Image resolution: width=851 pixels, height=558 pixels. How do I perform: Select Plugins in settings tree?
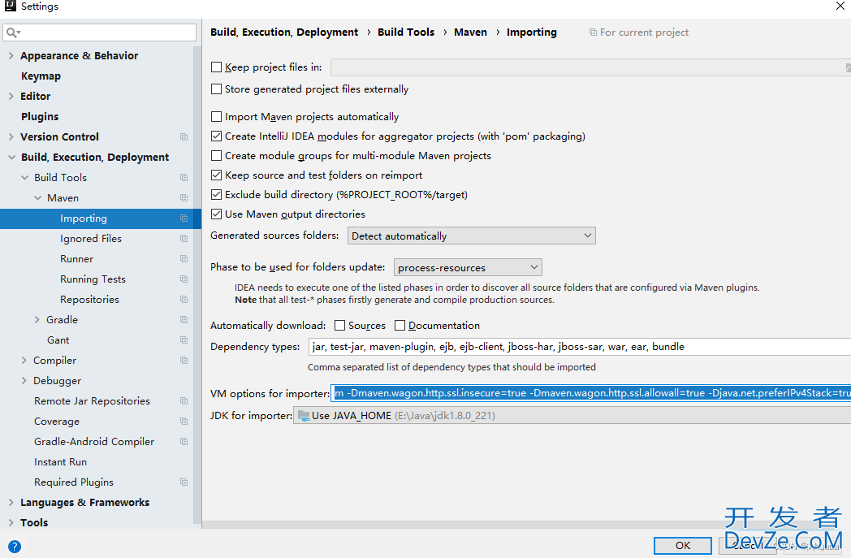pos(40,117)
